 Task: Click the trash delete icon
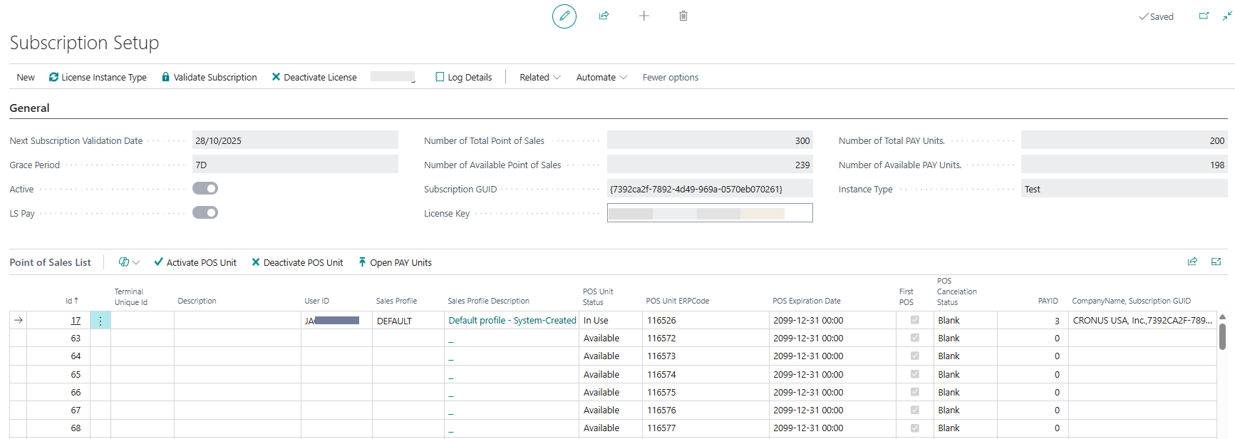point(683,16)
